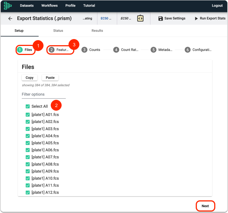Uncheck [plate1] A12.fcs checkbox

pos(28,192)
